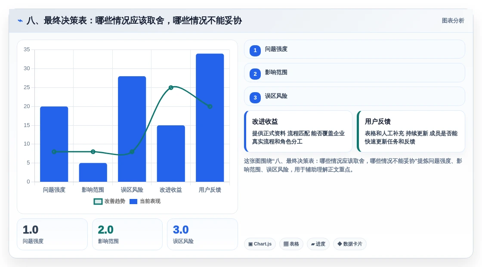This screenshot has width=482, height=267.
Task: Click the 进度 tag chip
Action: point(318,244)
